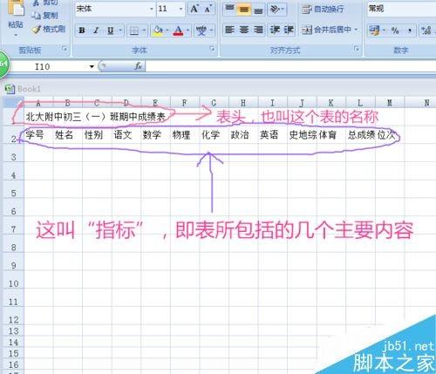436x374 pixels.
Task: Open the font name dropdown 宋体
Action: pos(151,9)
